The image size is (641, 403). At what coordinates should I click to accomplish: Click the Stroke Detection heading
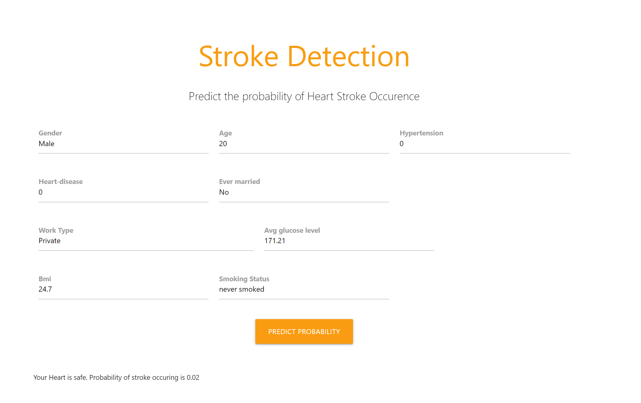[x=304, y=56]
